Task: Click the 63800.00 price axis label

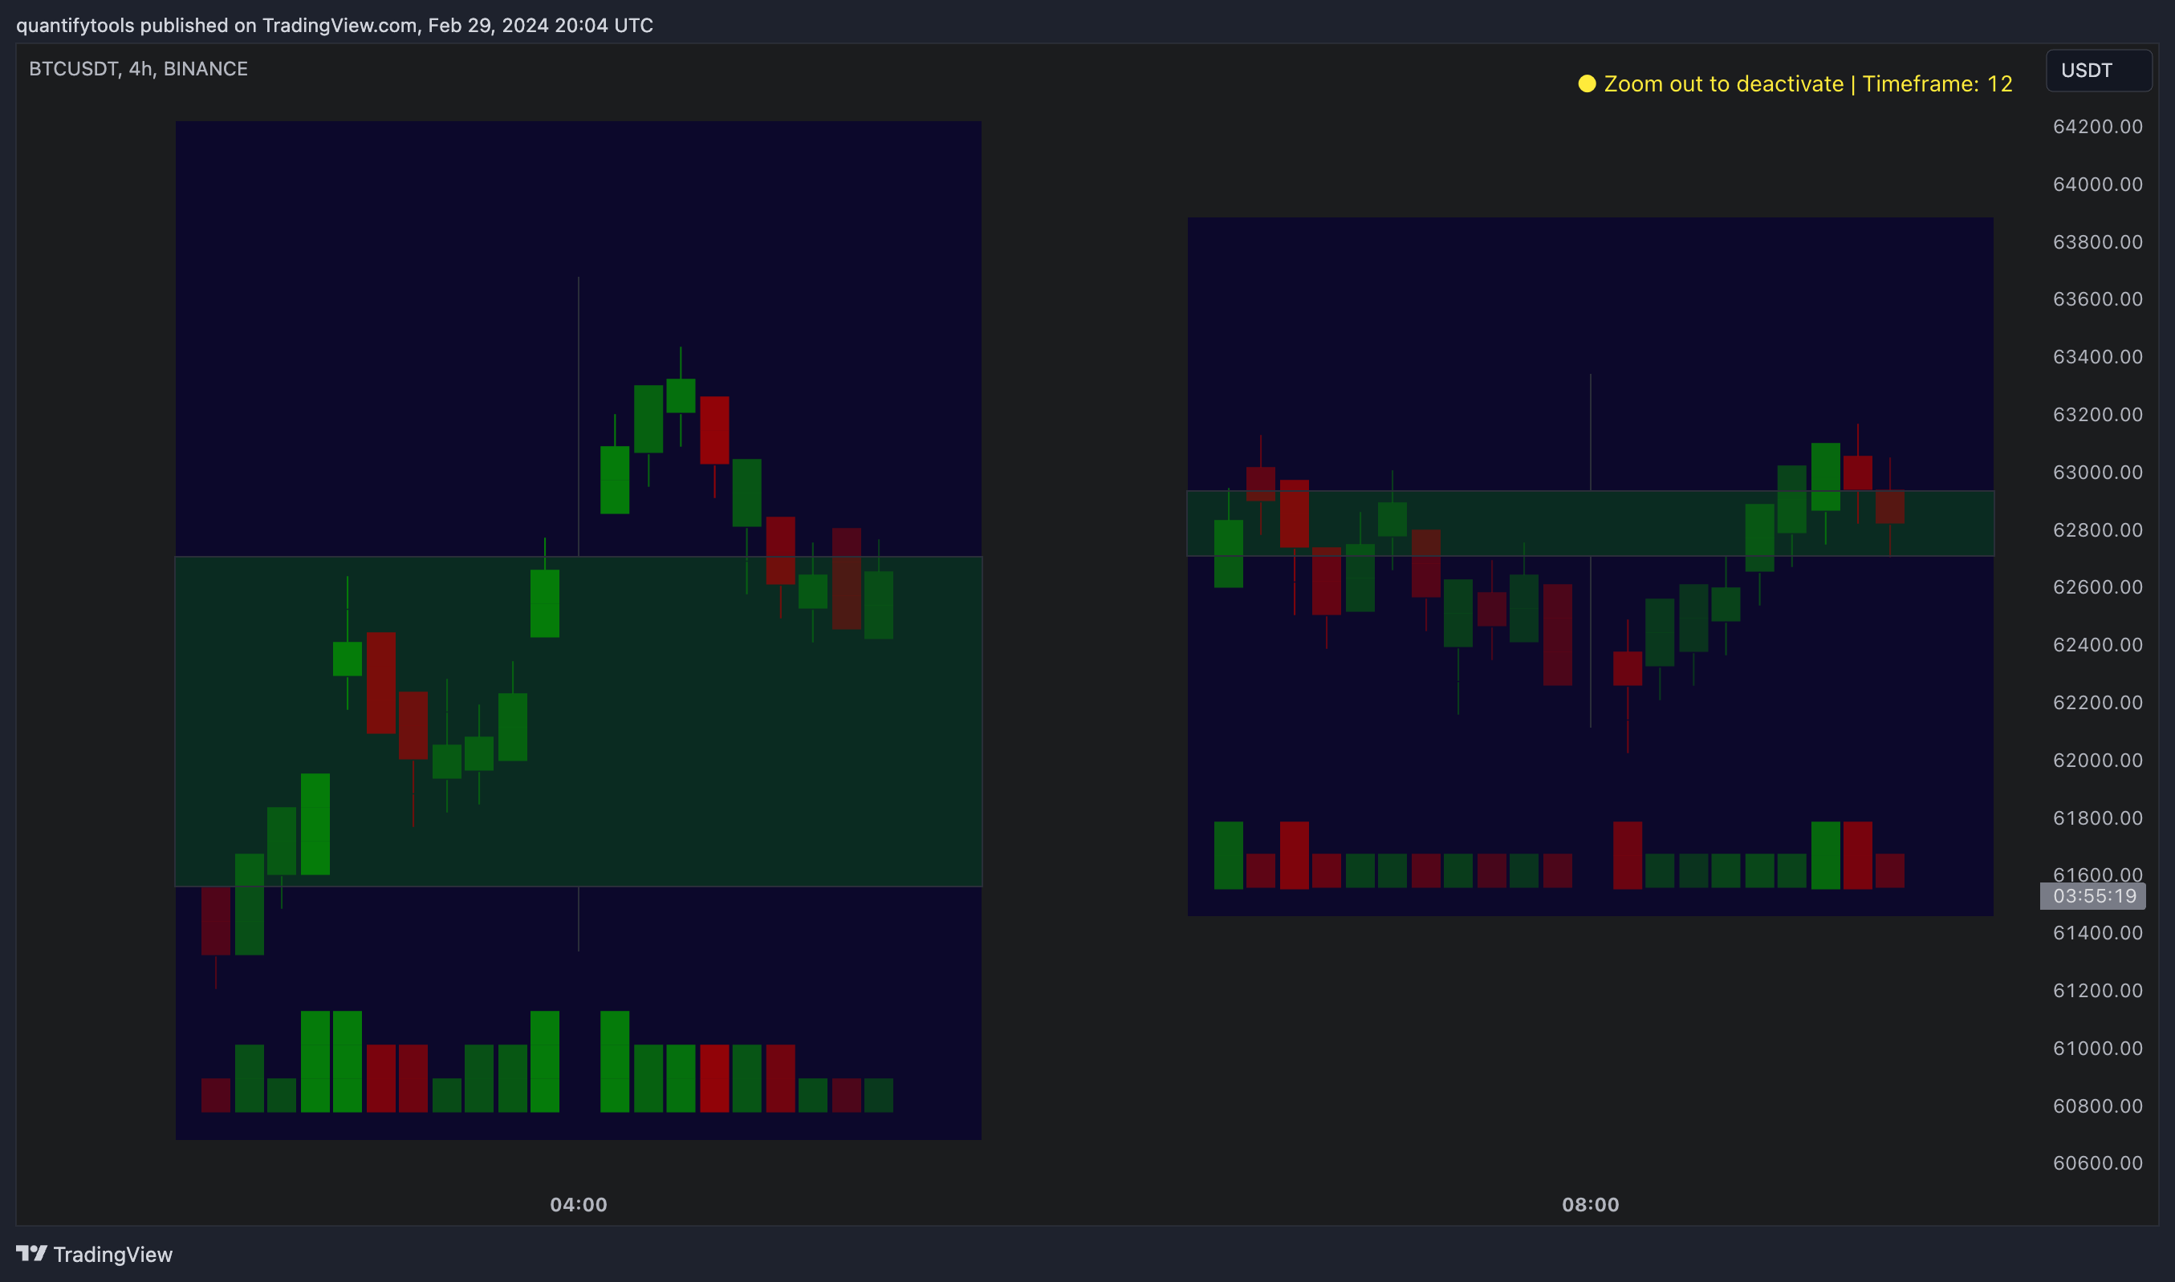Action: [2098, 242]
